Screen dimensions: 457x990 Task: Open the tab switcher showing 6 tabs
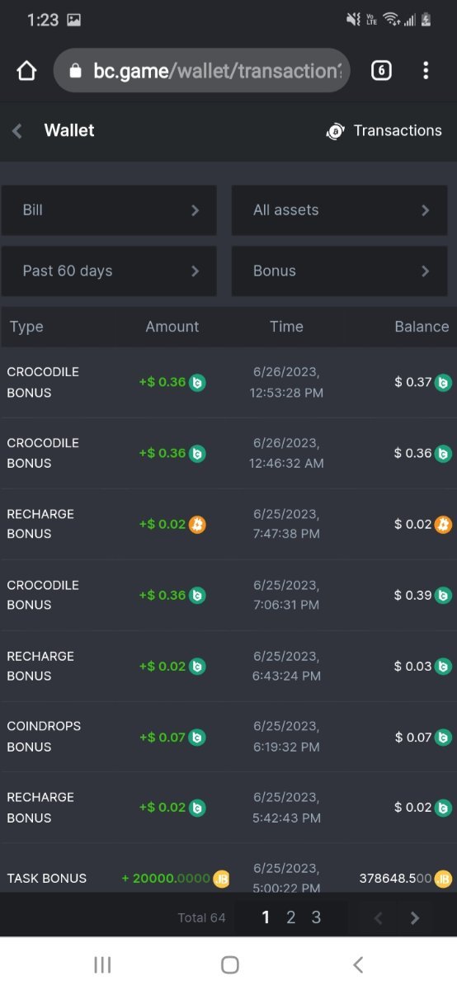381,71
